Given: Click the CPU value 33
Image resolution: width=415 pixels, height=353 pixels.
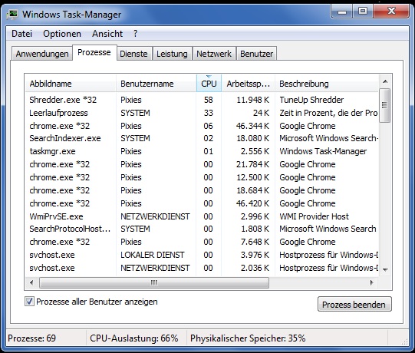Looking at the screenshot, I should 209,113.
